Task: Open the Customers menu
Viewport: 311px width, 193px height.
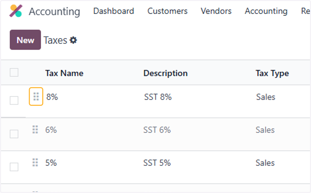Action: (167, 11)
